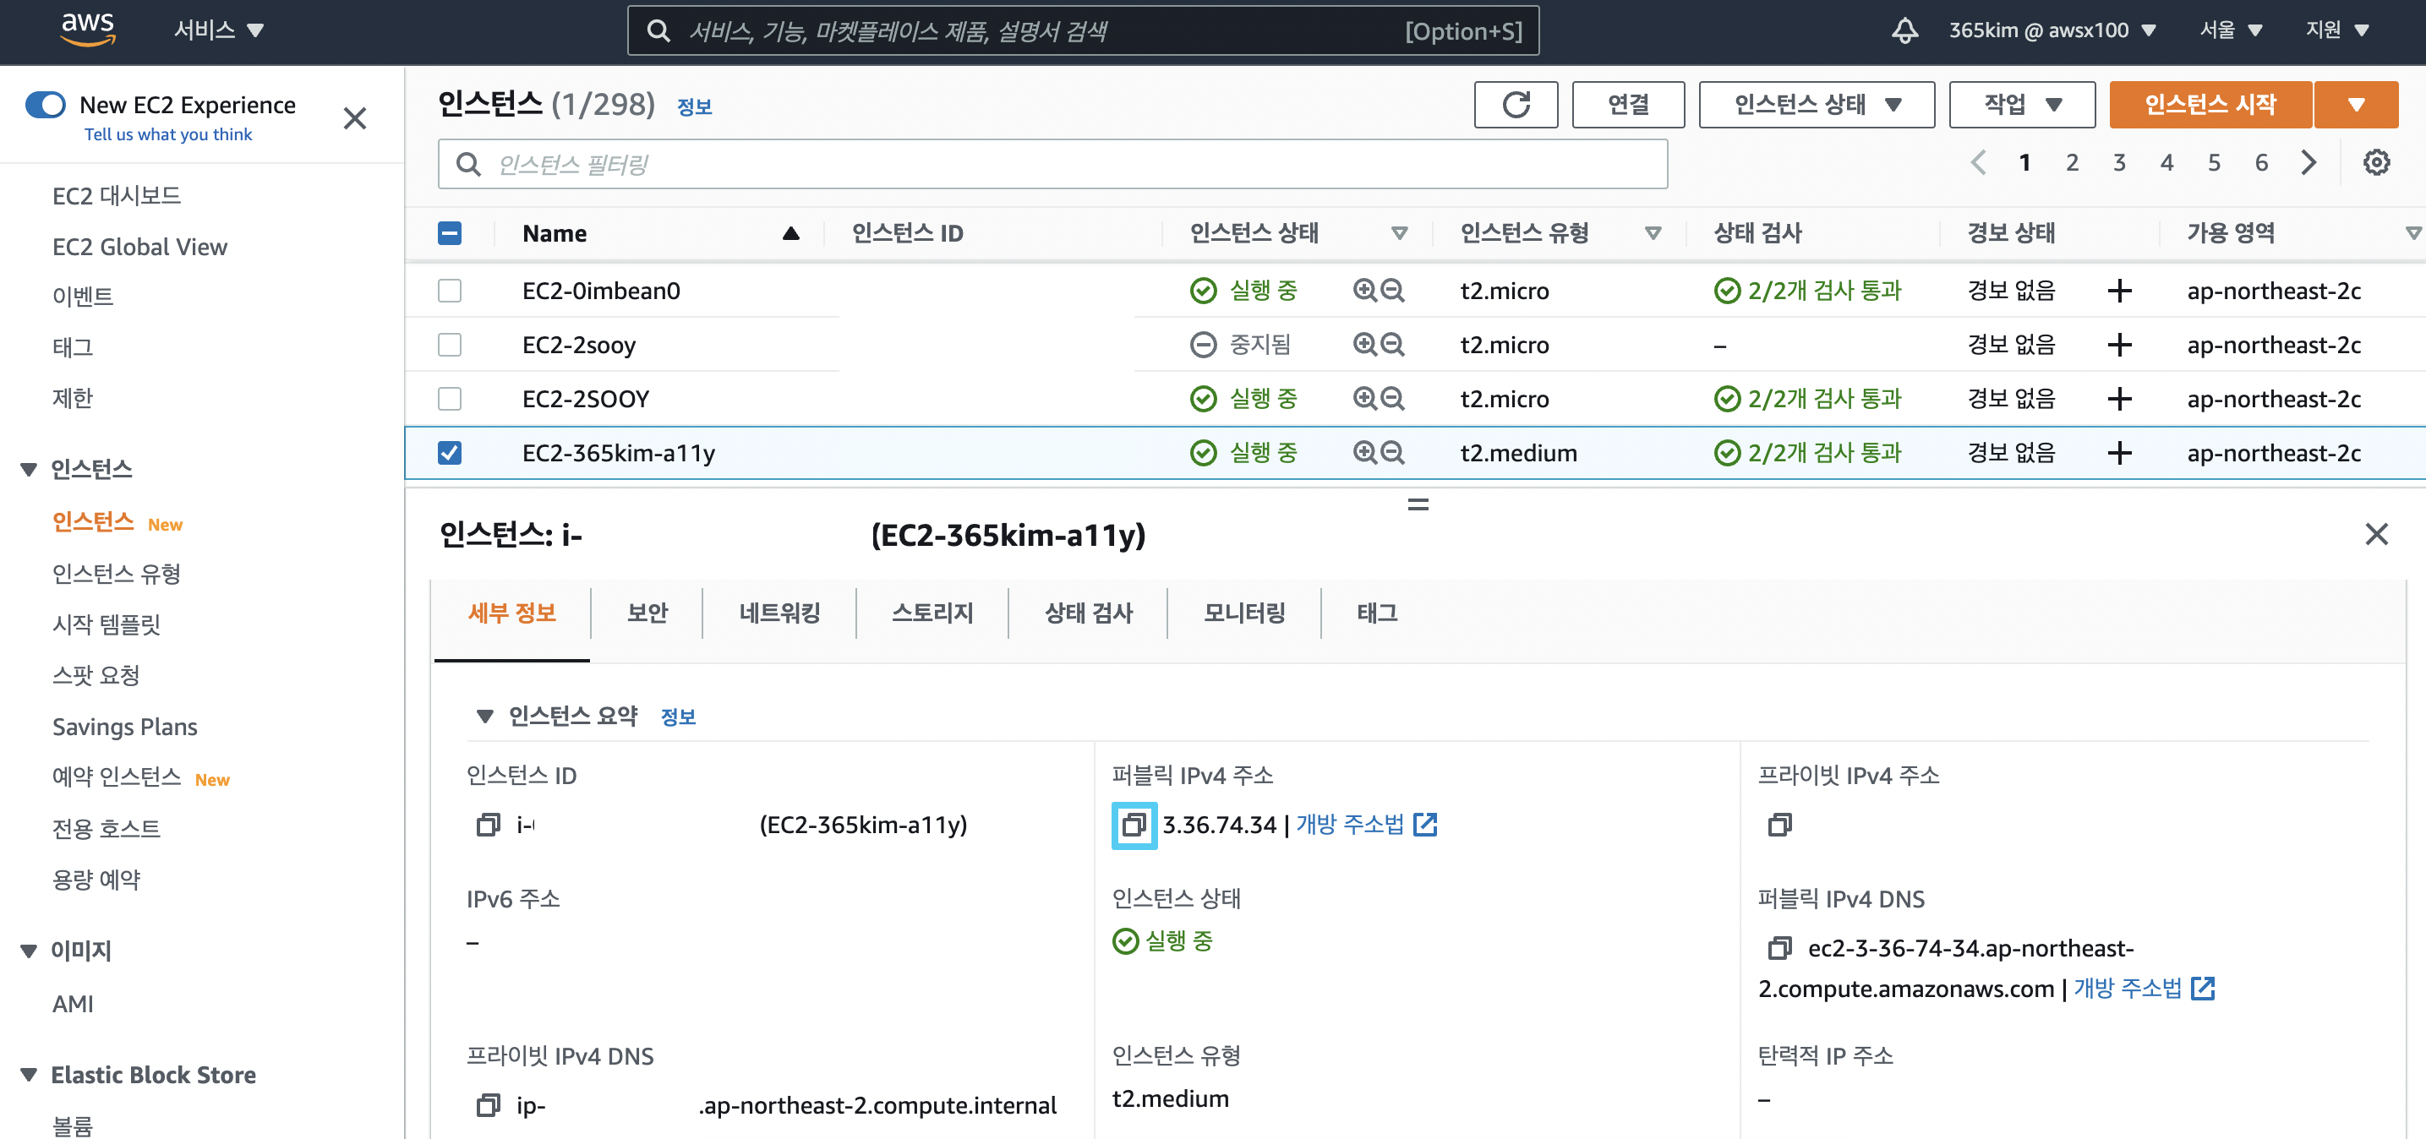Collapse the 이미지 sidebar section
This screenshot has height=1139, width=2426.
(30, 951)
